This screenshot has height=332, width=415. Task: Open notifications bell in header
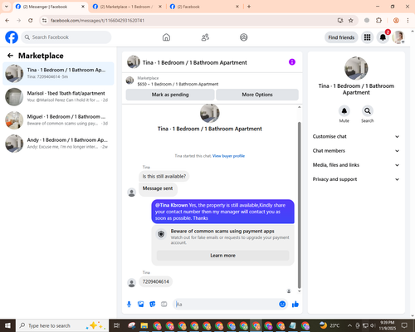click(x=383, y=37)
